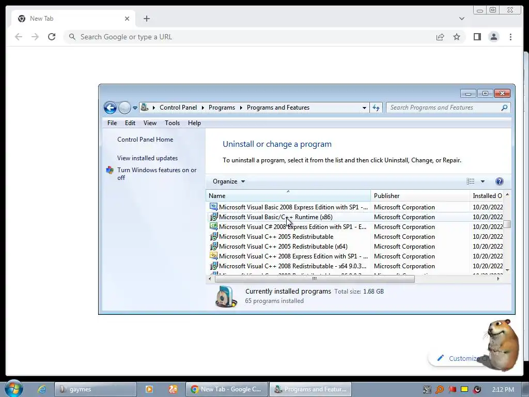Click the back arrow in Programs and Features

point(110,108)
